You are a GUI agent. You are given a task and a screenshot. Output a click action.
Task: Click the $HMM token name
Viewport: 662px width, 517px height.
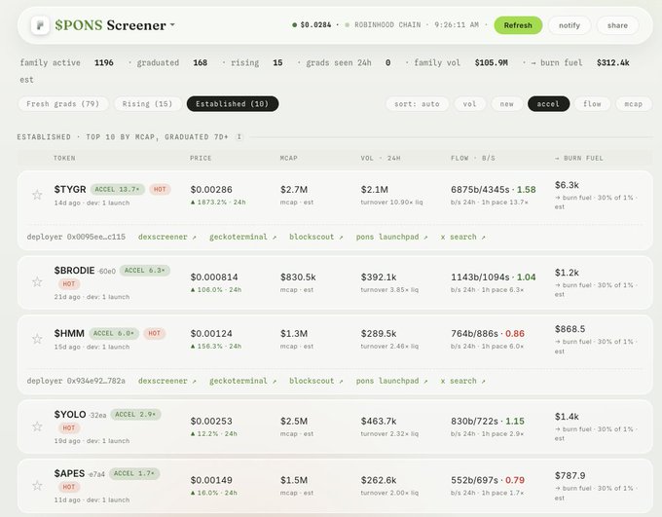(69, 333)
